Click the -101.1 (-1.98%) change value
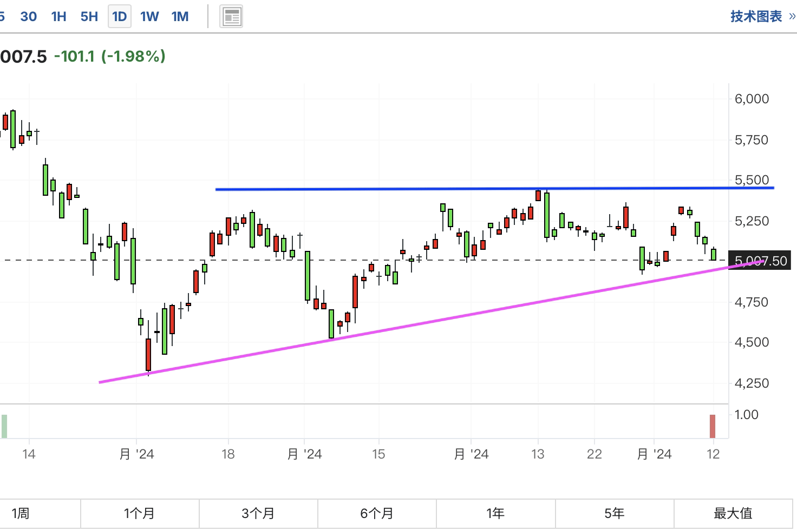The image size is (797, 531). tap(110, 56)
